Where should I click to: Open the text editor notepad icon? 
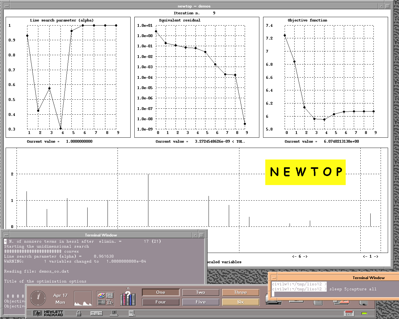132,313
